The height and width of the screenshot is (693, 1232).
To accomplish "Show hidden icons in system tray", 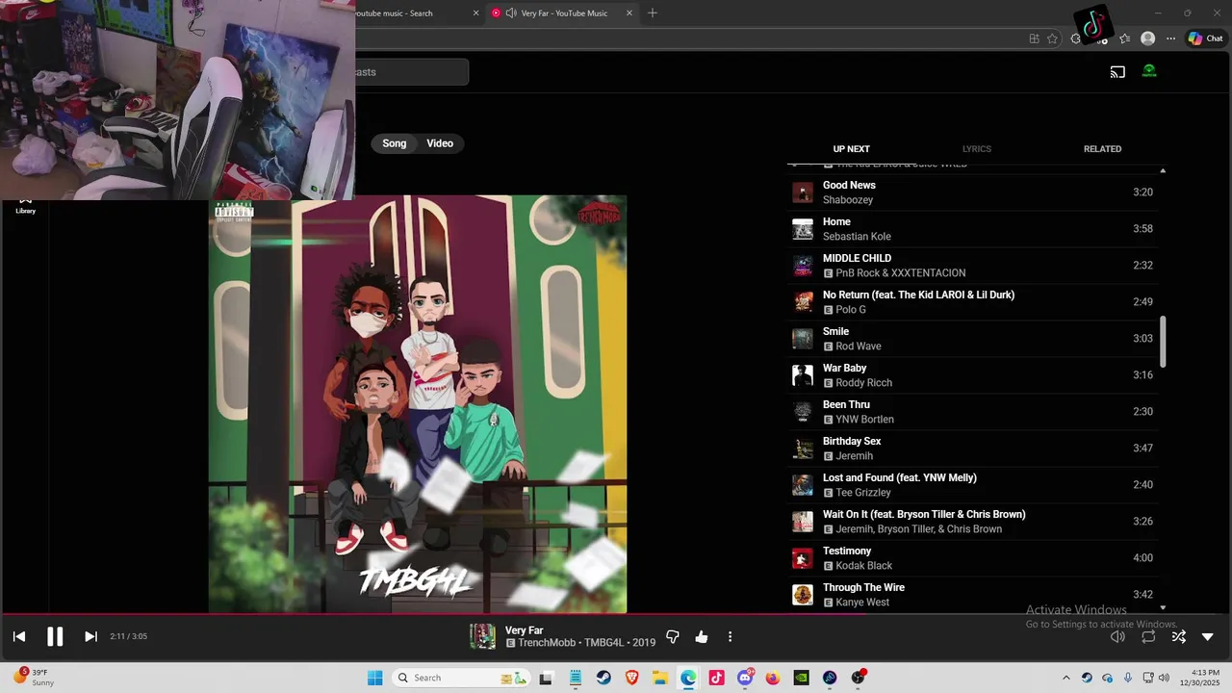I will pyautogui.click(x=1065, y=678).
